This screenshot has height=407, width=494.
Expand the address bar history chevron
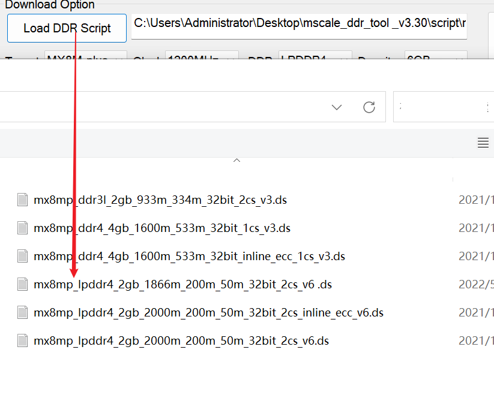point(336,107)
